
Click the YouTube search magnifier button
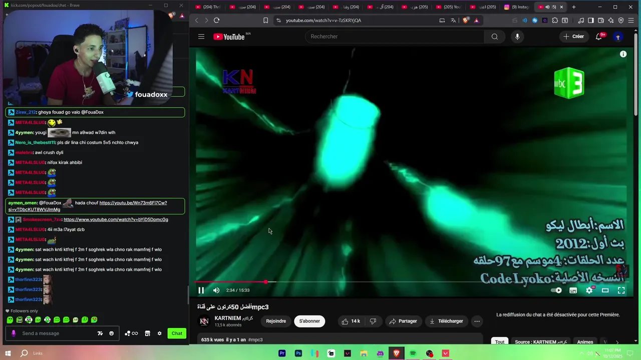(x=495, y=36)
